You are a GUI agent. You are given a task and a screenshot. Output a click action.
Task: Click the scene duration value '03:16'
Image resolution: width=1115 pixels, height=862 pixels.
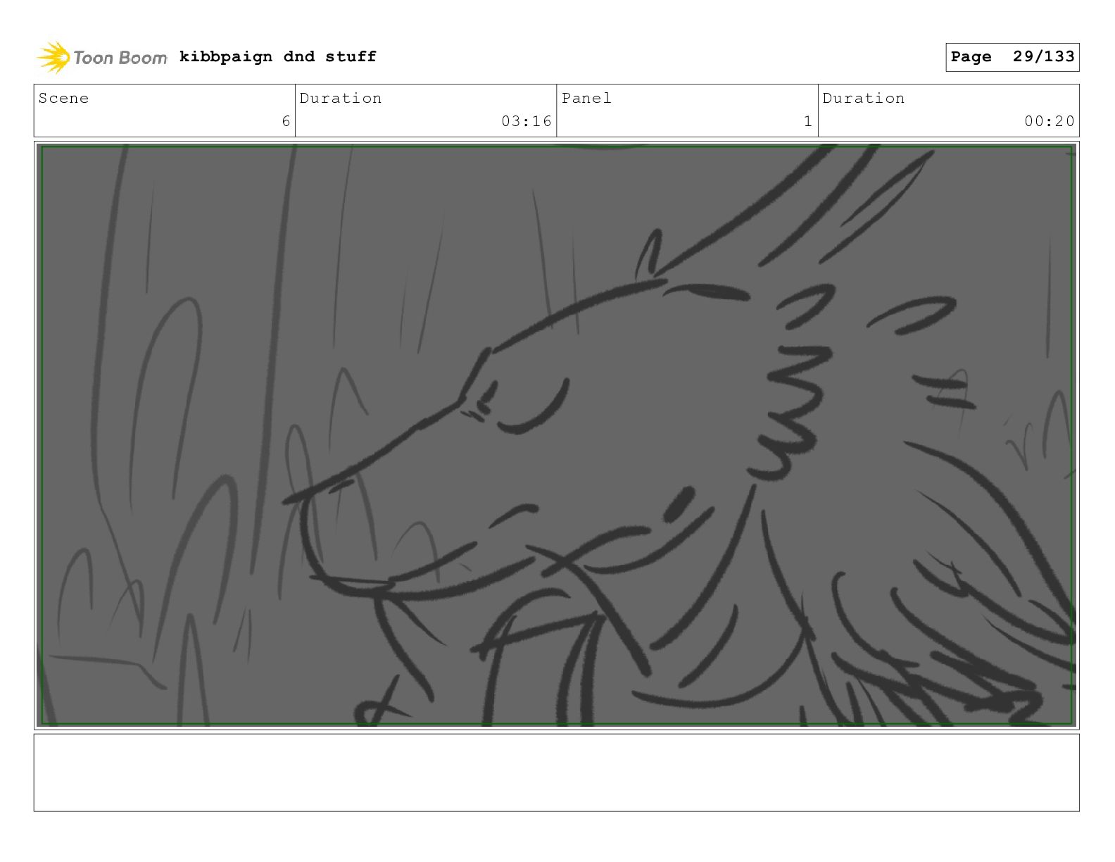point(527,121)
